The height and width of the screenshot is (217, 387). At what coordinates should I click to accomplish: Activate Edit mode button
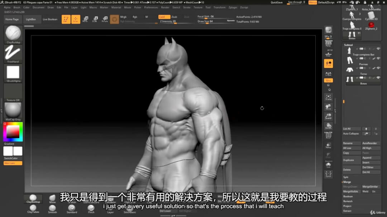pos(66,19)
